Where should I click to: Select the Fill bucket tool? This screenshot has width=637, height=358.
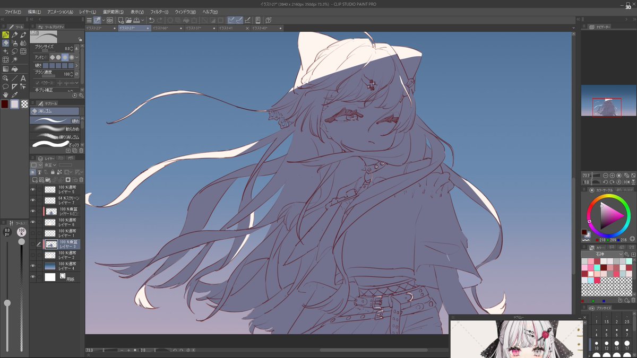[x=14, y=68]
